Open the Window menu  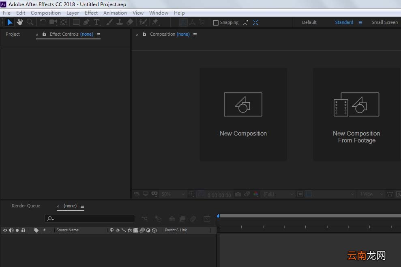pyautogui.click(x=159, y=13)
